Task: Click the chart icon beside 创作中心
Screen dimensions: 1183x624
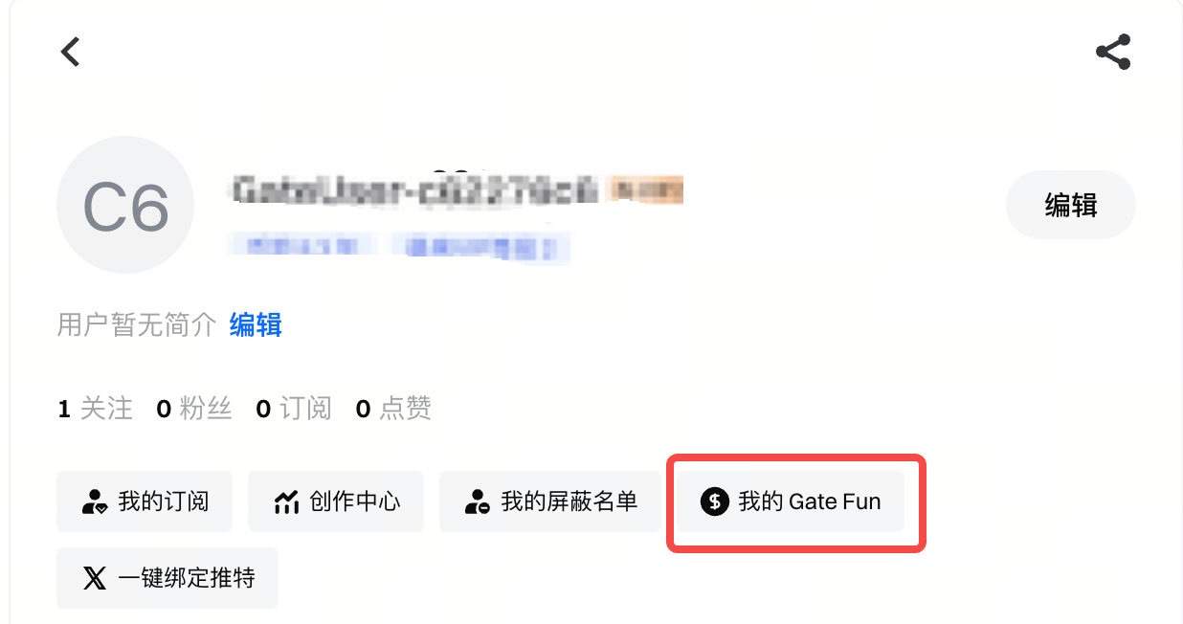Action: click(286, 501)
